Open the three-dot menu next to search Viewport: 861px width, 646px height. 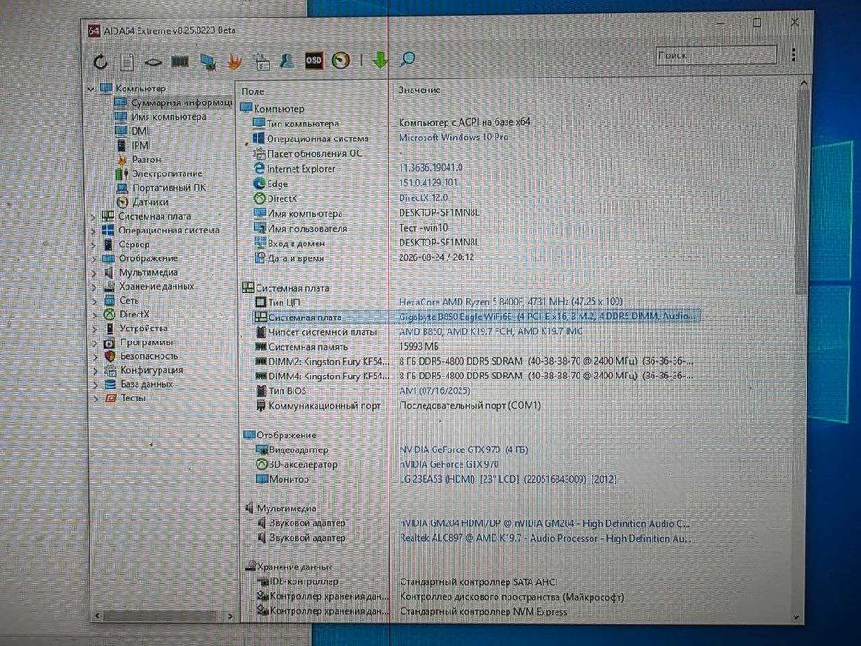794,54
